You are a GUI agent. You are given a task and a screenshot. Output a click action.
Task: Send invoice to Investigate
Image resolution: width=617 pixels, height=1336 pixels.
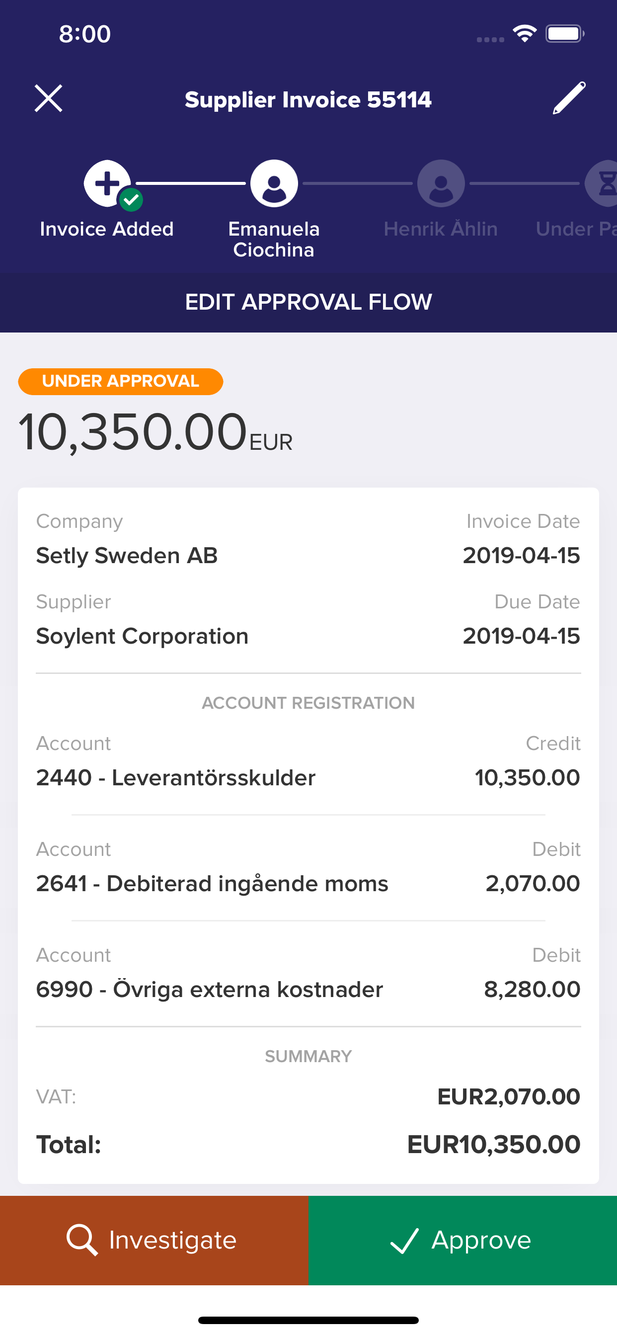click(154, 1240)
